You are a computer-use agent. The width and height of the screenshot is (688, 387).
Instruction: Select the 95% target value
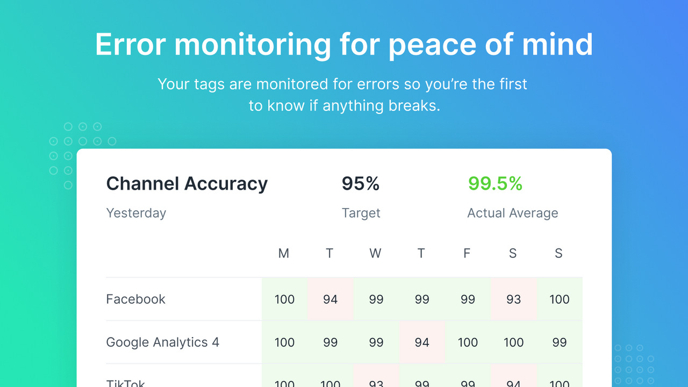coord(361,184)
